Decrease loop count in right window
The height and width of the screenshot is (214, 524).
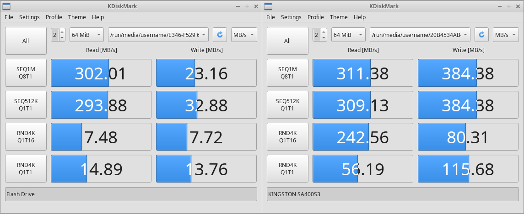click(x=324, y=38)
